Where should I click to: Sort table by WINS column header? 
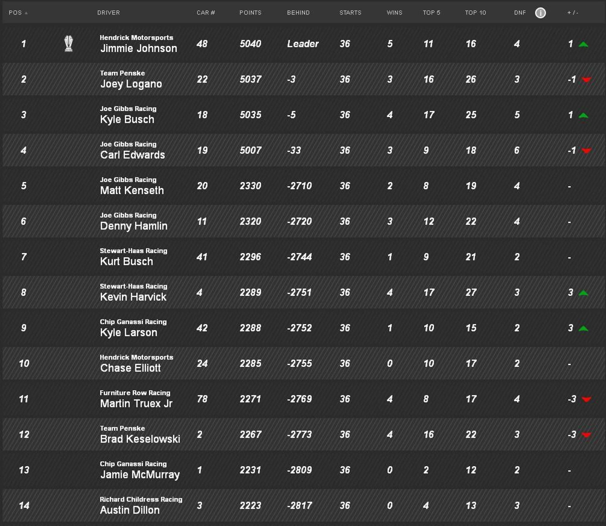click(x=394, y=13)
